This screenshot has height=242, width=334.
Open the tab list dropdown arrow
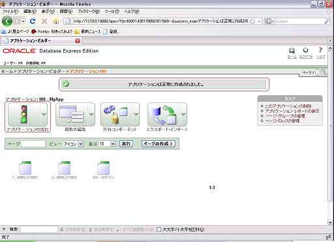coord(330,40)
